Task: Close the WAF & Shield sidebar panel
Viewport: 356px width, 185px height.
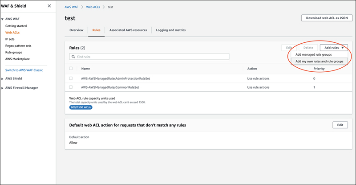Action: [49, 6]
